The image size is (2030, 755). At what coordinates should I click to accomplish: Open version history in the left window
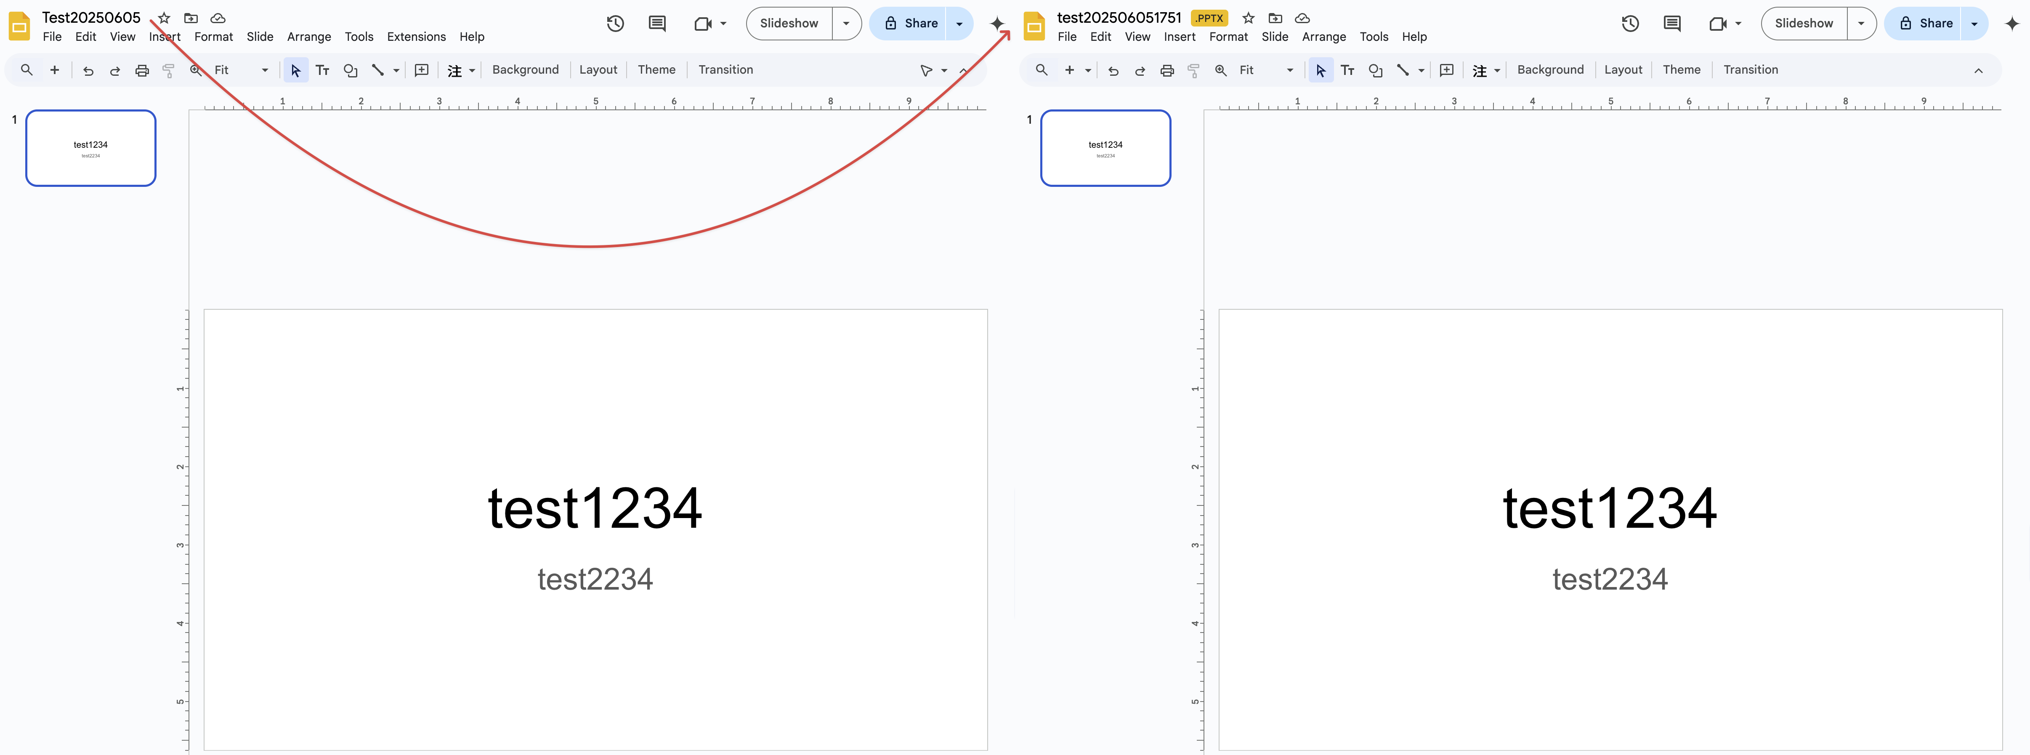[x=616, y=24]
